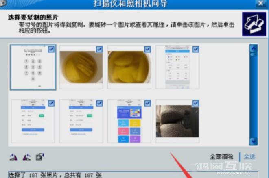Uncheck the first login form screenshot checkbox
Screen dimensions: 269x178
coord(51,103)
